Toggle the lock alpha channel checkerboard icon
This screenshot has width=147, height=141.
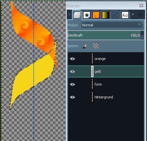(x=96, y=46)
